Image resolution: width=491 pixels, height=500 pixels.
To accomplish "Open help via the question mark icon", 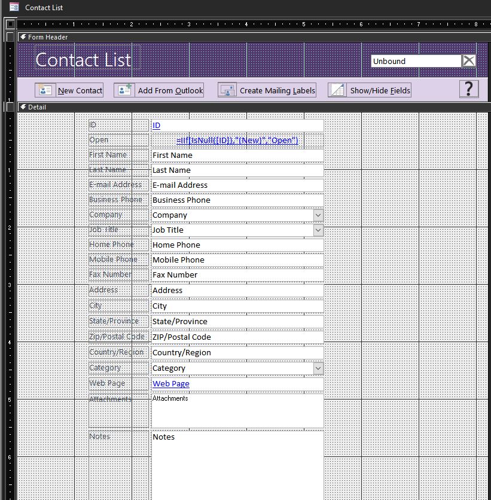I will tap(468, 89).
